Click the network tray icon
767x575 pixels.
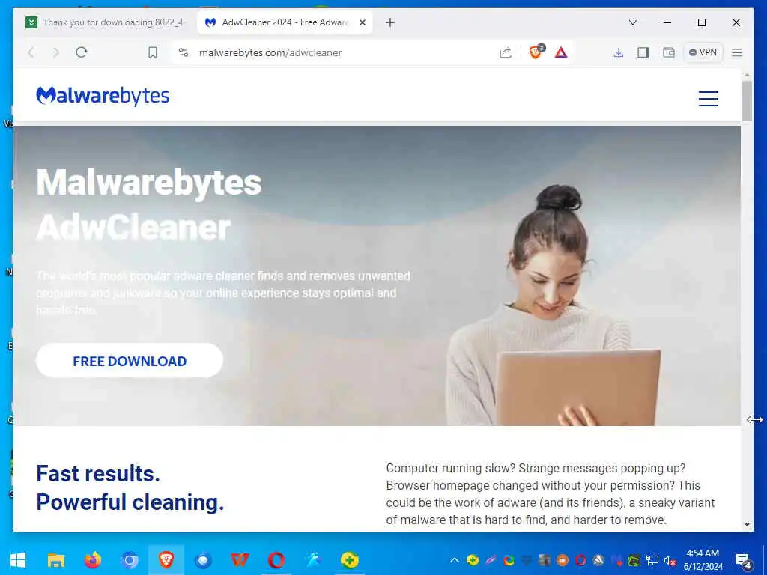tap(652, 560)
